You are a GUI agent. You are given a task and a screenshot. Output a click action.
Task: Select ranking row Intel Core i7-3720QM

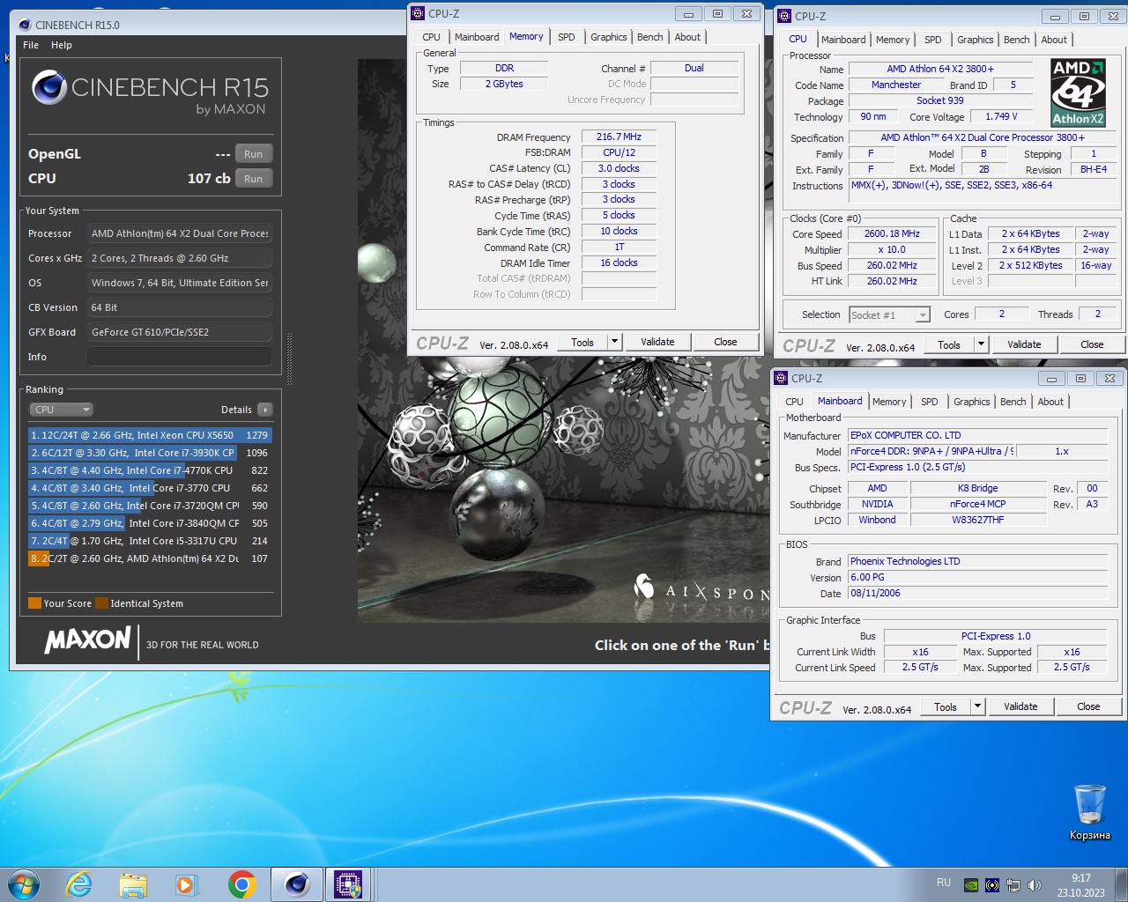click(150, 506)
